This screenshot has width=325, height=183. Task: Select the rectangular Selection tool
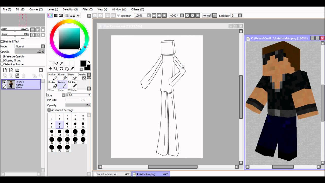pos(51,63)
